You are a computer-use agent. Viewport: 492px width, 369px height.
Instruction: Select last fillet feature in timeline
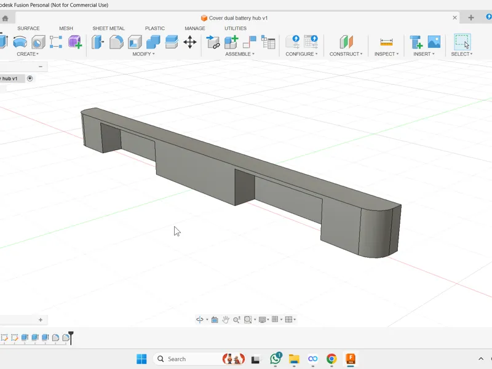point(66,338)
